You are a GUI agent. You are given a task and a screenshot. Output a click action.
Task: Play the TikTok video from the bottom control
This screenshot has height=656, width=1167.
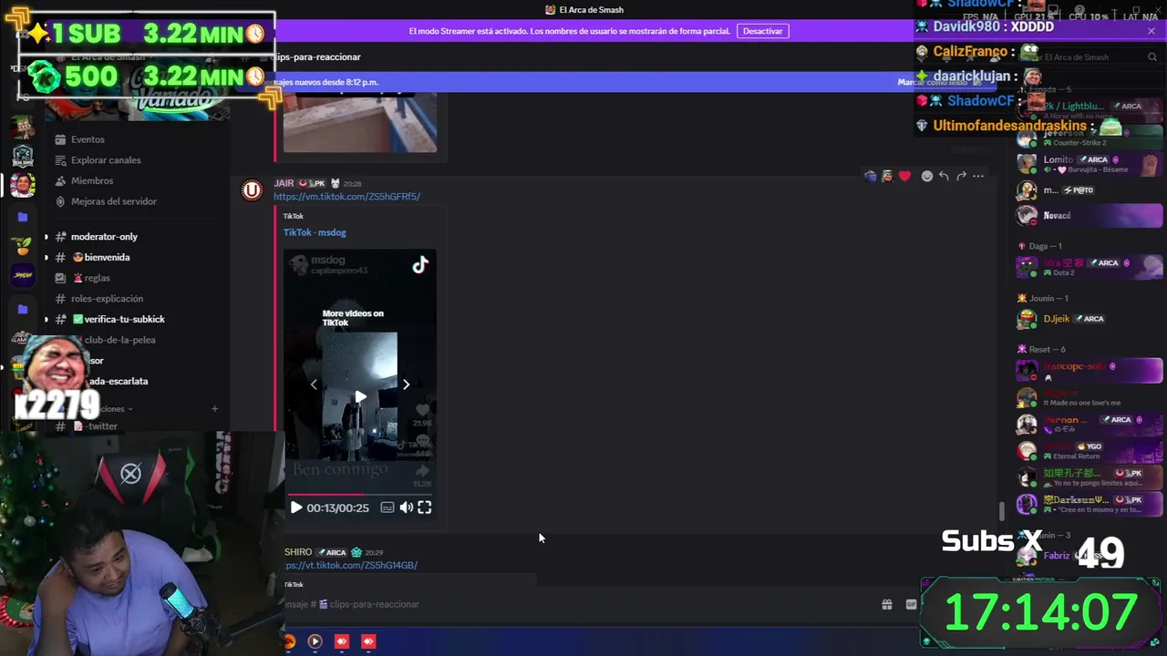[296, 507]
